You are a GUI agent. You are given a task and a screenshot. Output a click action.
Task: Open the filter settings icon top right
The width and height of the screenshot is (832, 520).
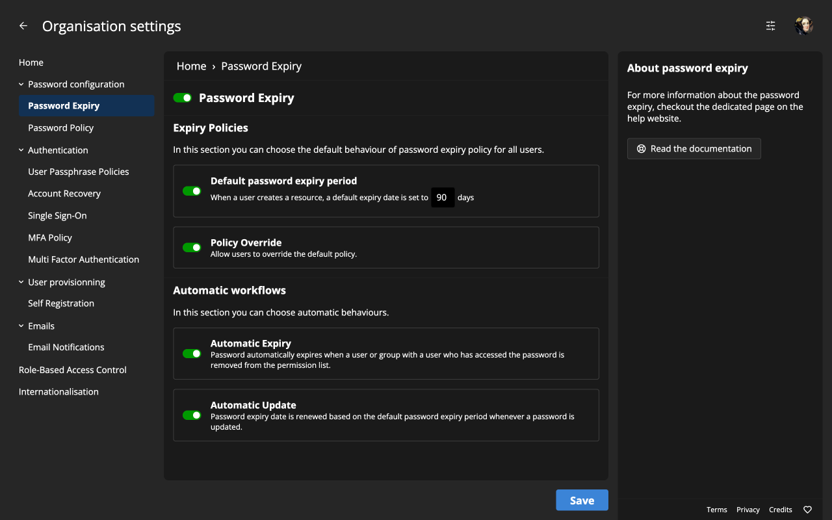pyautogui.click(x=770, y=25)
